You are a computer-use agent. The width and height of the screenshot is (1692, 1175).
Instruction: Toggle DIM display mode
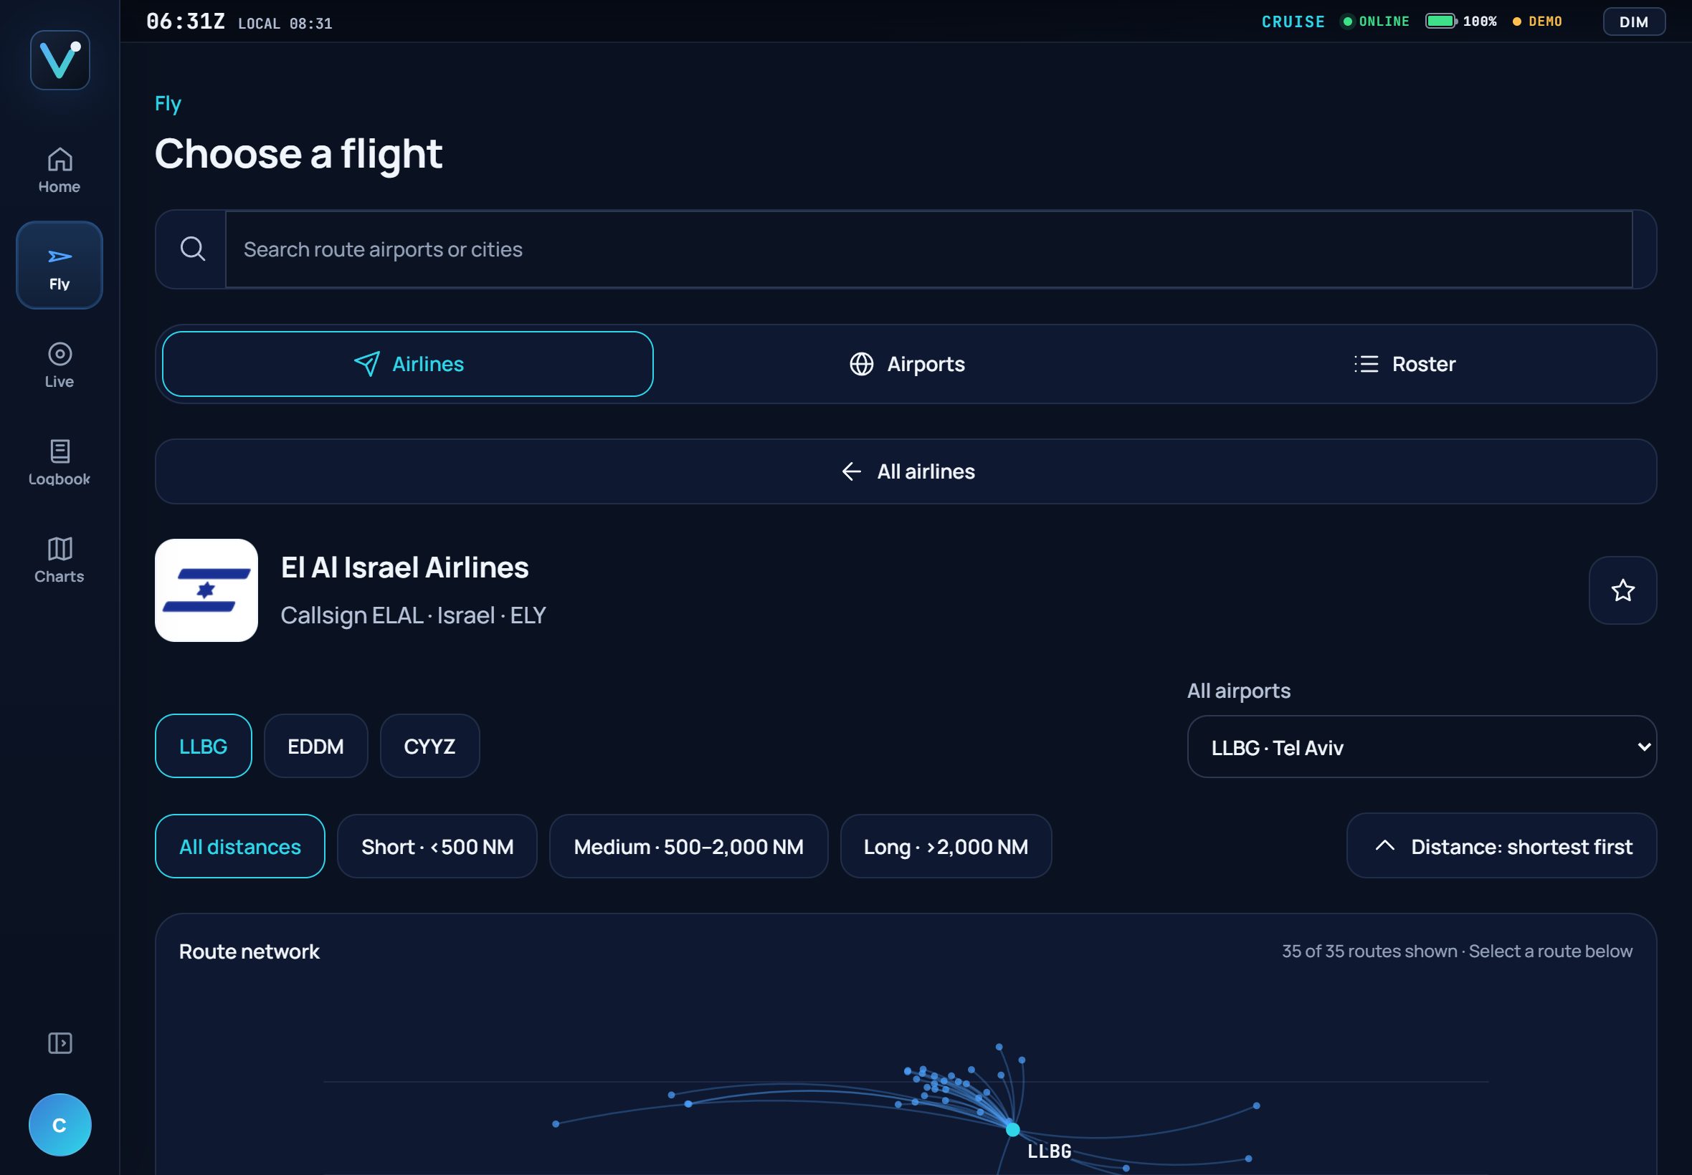point(1634,21)
